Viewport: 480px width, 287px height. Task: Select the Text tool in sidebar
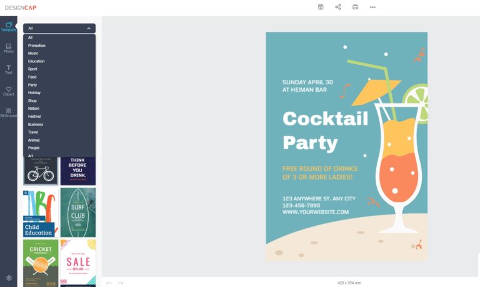pos(9,69)
